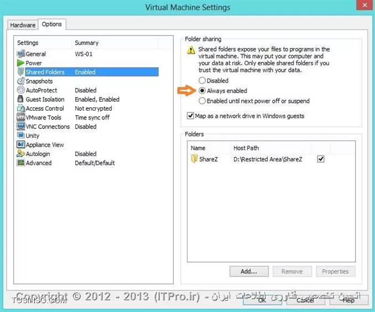Click the Time sync off summary value

92,117
